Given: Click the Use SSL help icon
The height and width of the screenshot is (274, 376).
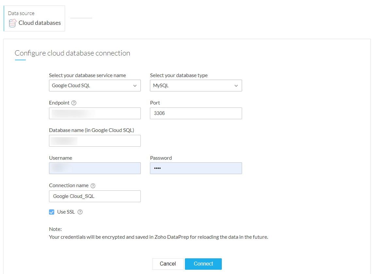Looking at the screenshot, I should coord(80,212).
